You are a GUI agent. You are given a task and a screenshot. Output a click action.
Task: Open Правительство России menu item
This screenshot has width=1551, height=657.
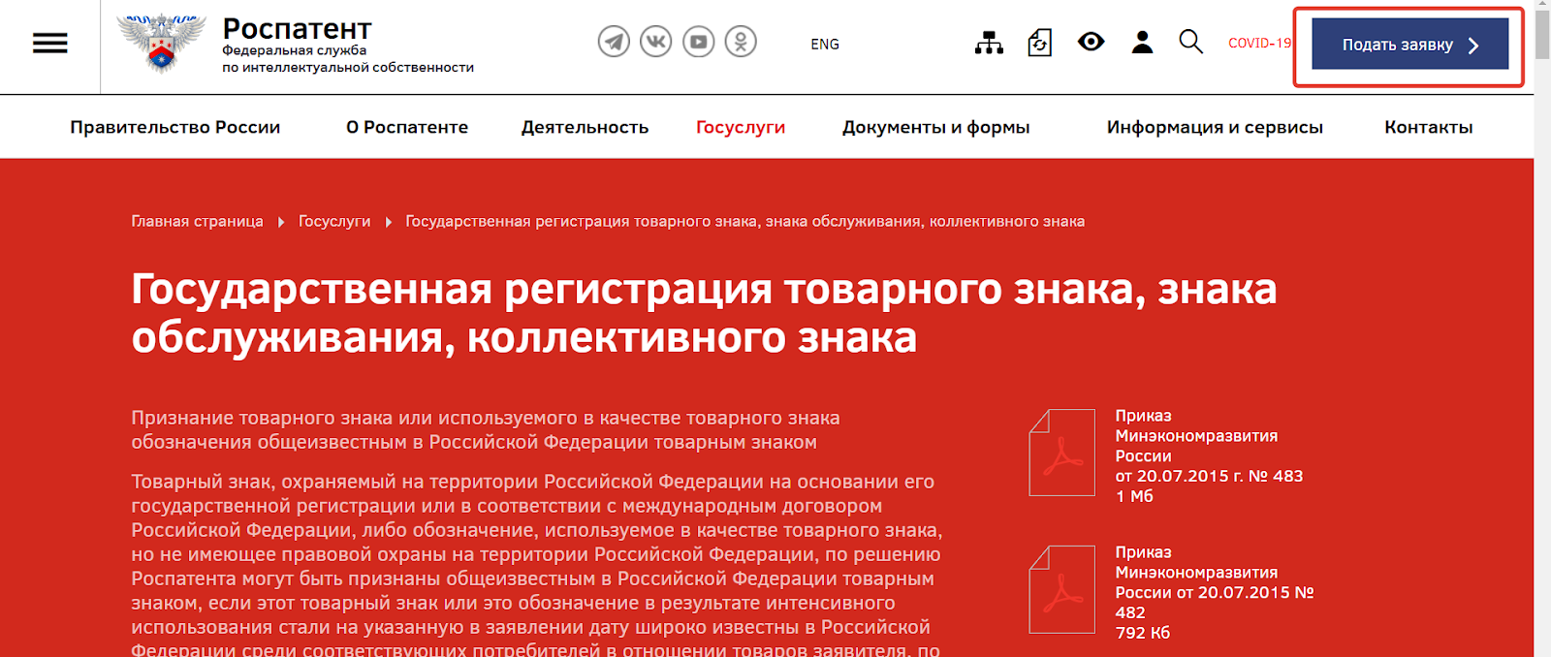[175, 127]
